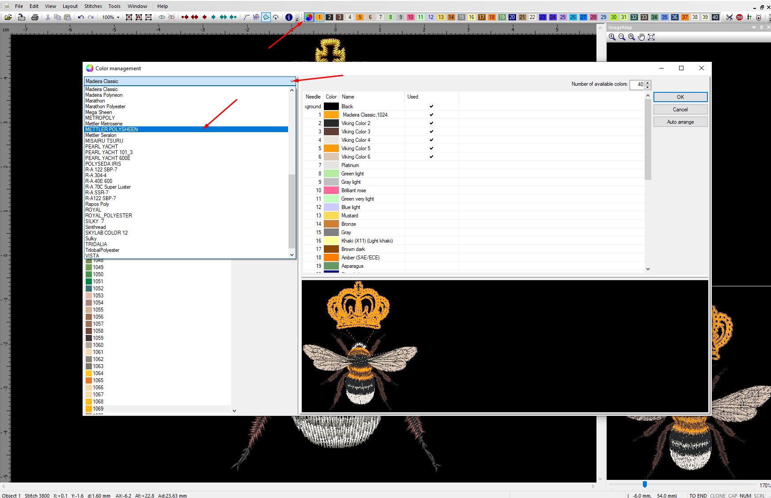Toggle Used checkmark for Madeira Classic,1024
The width and height of the screenshot is (771, 498).
click(431, 115)
